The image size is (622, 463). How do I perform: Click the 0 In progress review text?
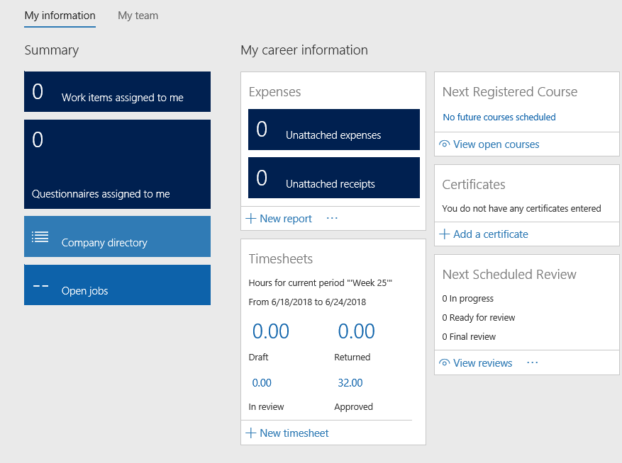point(467,299)
